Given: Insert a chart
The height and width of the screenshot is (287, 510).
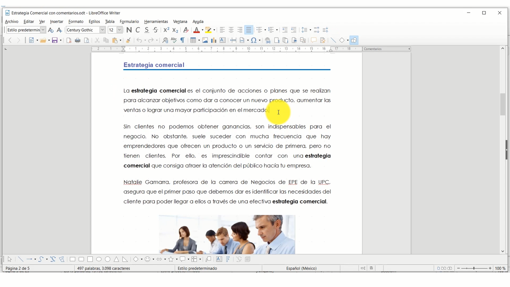Looking at the screenshot, I should point(214,40).
